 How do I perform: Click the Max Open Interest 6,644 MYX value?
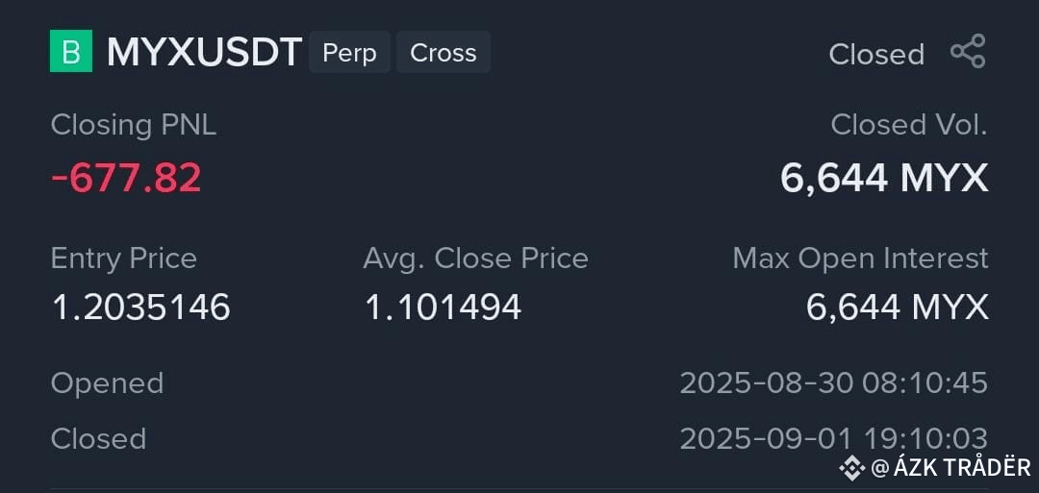click(898, 308)
